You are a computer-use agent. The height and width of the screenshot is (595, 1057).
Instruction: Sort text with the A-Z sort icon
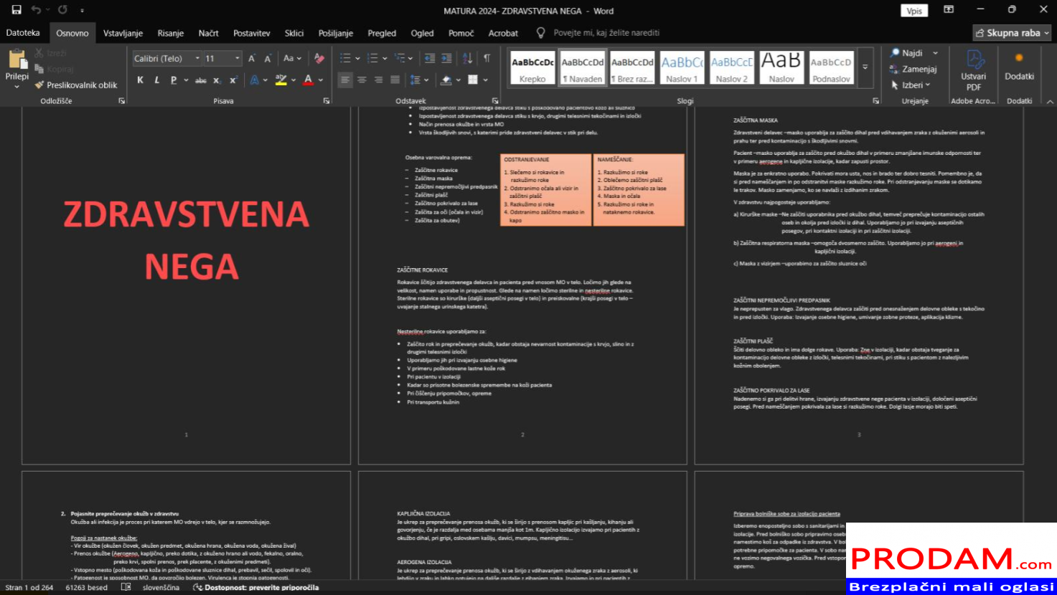[x=467, y=59]
